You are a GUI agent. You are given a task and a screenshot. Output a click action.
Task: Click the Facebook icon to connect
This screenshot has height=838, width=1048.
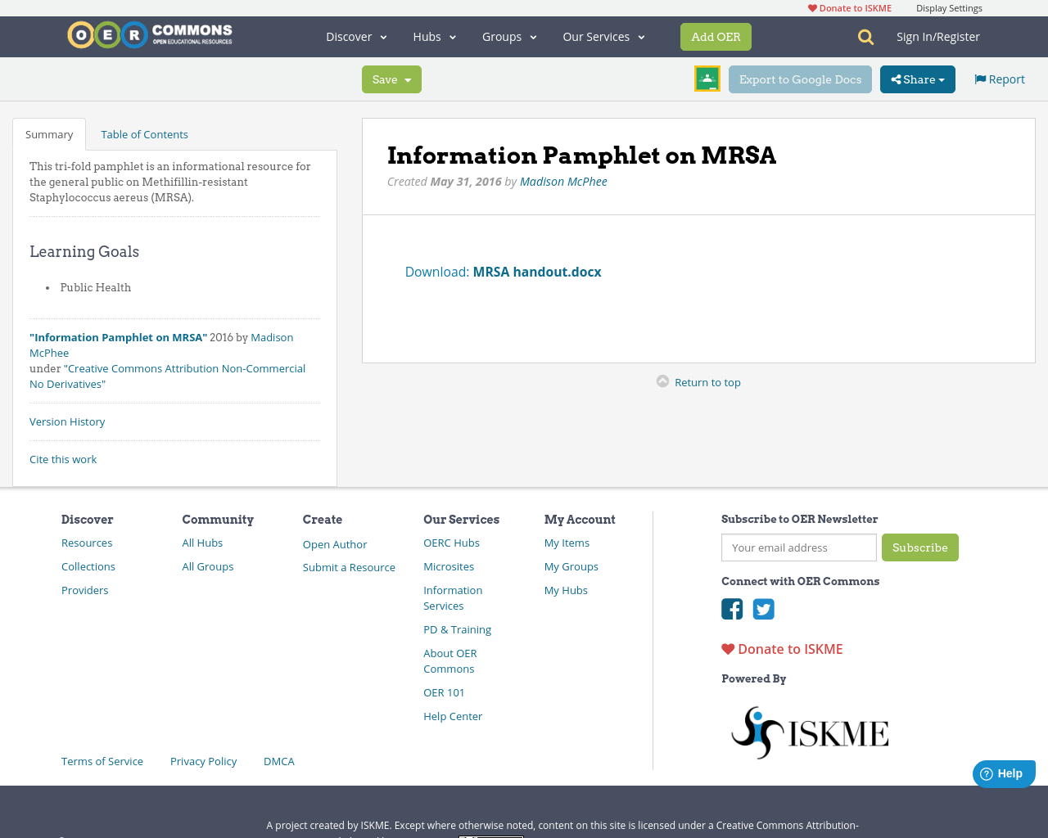731,609
